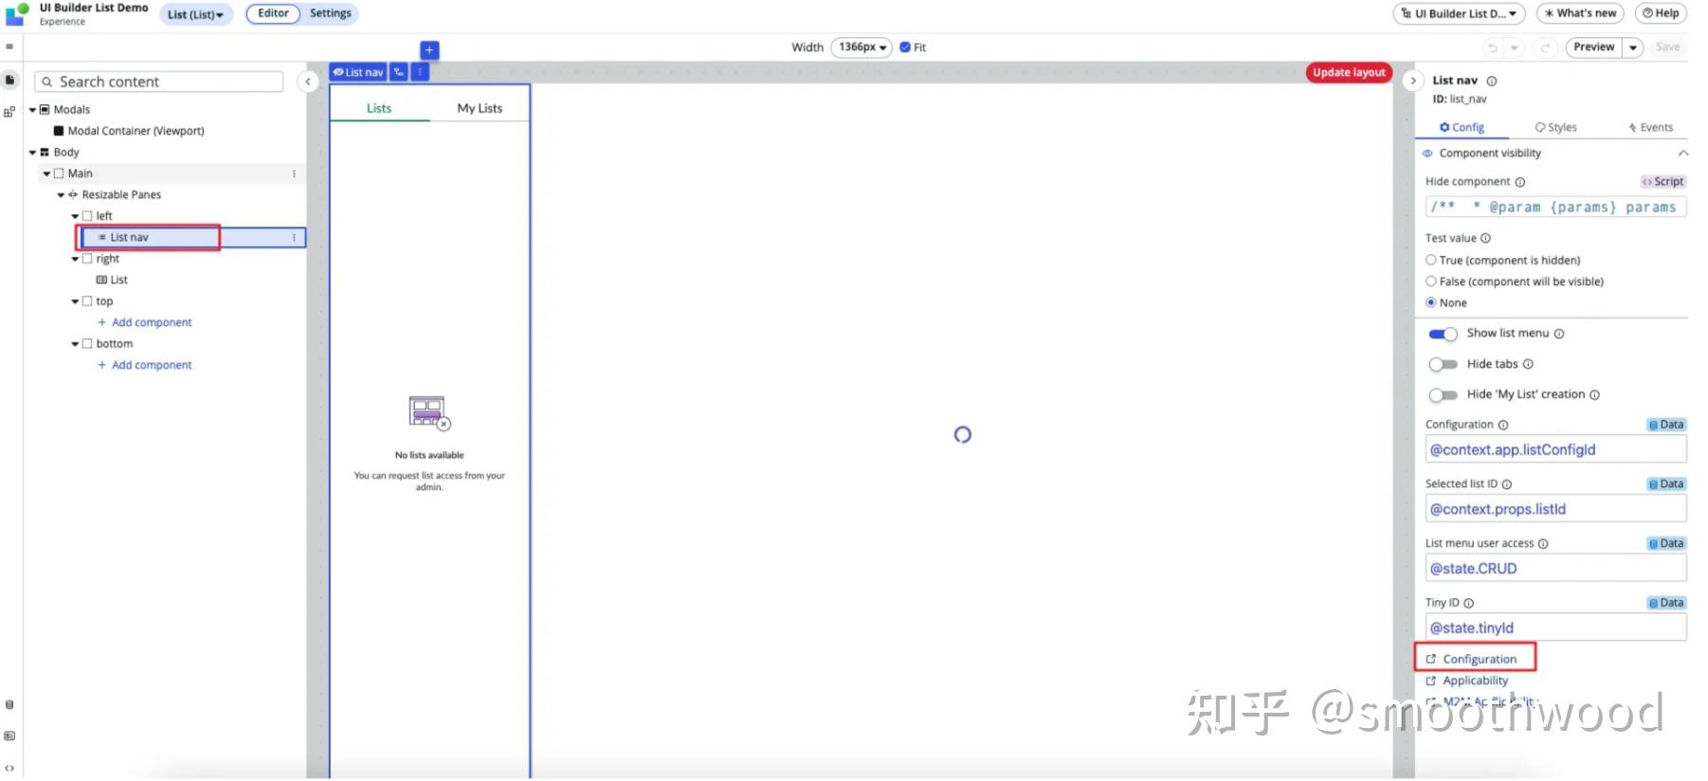1708x781 pixels.
Task: Switch Hide component to Script mode
Action: (x=1663, y=182)
